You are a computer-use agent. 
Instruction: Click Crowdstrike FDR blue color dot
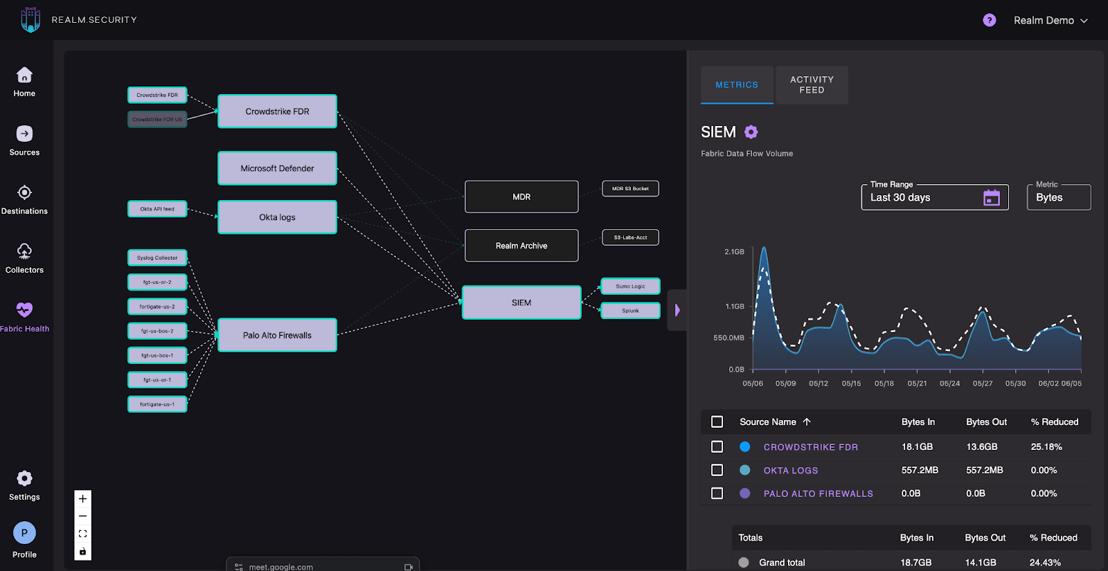click(745, 447)
